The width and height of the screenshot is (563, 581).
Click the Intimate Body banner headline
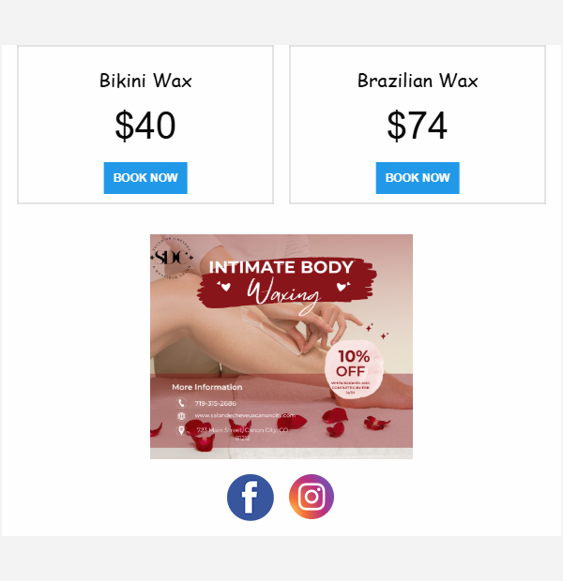point(281,267)
